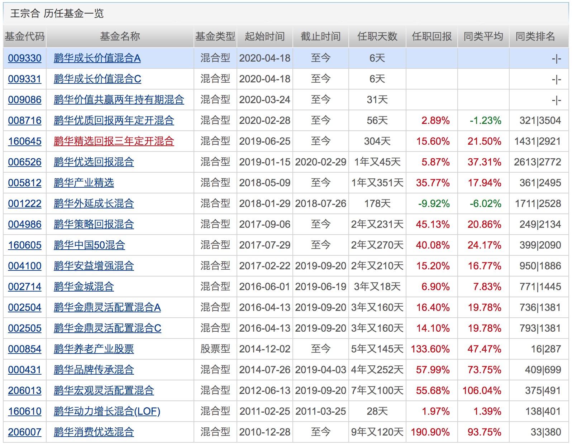
Task: Open red link 鹏华精选回报三年定开混合
Action: (114, 141)
